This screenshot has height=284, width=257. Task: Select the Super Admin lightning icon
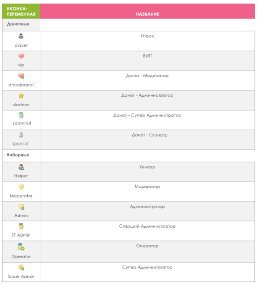[21, 268]
